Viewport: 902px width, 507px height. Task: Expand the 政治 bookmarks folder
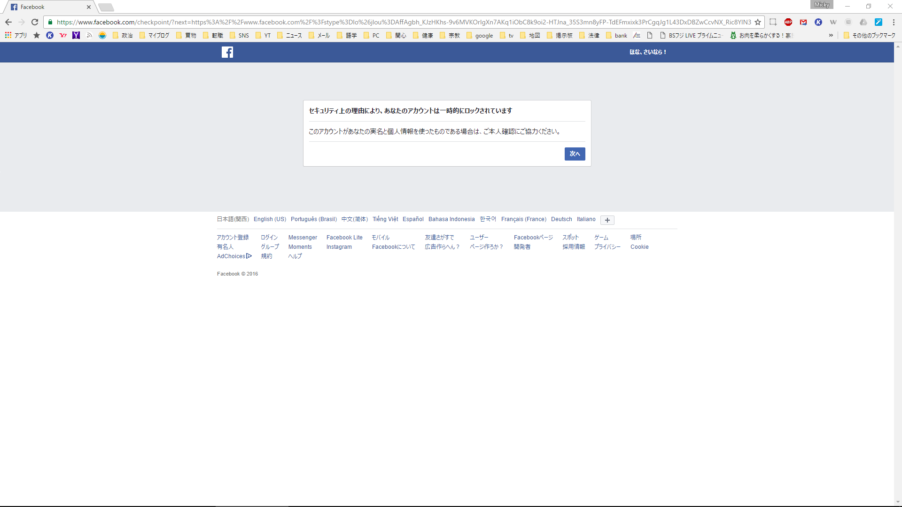[x=123, y=35]
